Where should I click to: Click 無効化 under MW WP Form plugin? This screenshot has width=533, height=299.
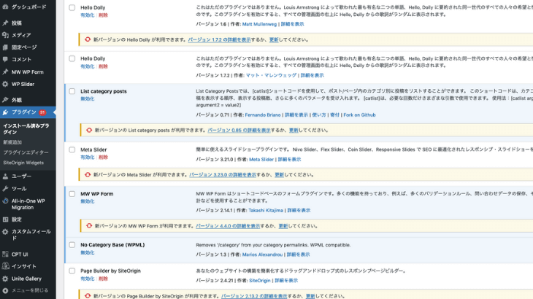[x=88, y=201]
